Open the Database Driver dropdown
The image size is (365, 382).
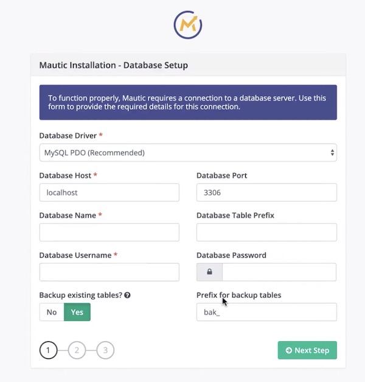[x=188, y=152]
